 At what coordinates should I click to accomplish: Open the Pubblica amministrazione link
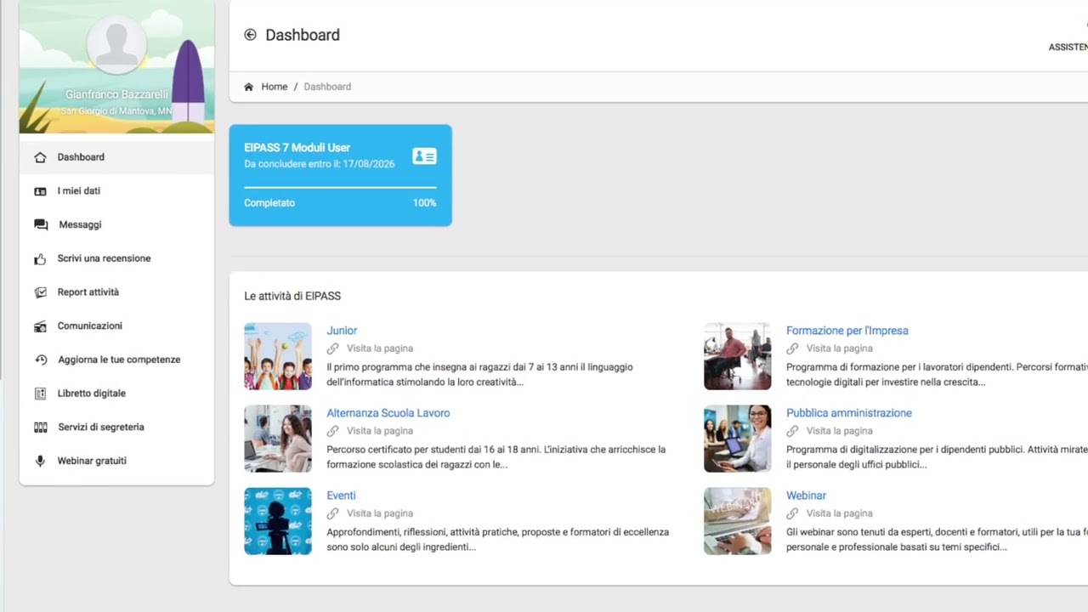point(849,413)
